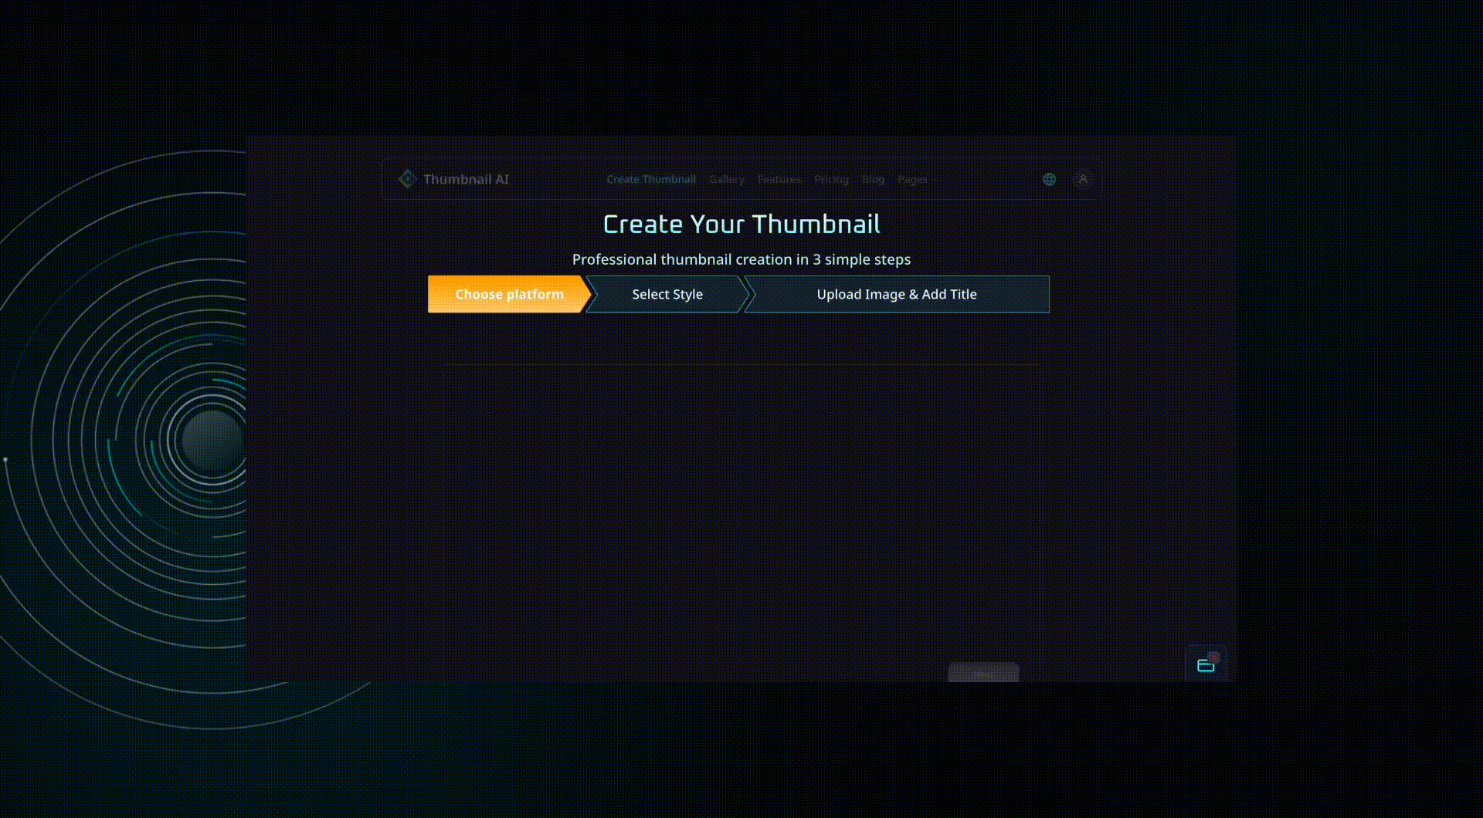The image size is (1483, 818).
Task: Open the Create Thumbnail nav link
Action: [650, 179]
